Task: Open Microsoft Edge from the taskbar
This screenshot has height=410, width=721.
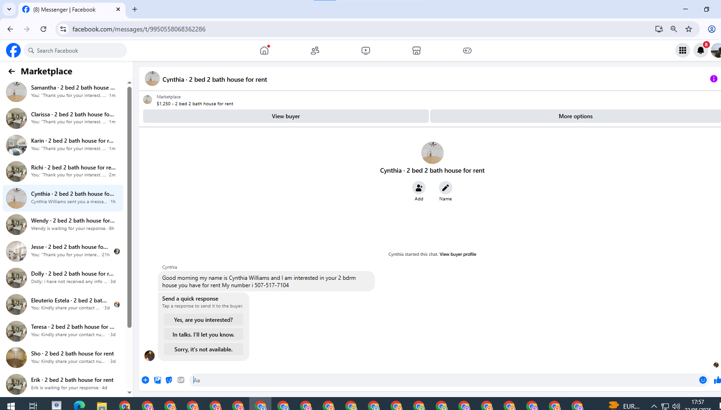Action: tap(79, 405)
